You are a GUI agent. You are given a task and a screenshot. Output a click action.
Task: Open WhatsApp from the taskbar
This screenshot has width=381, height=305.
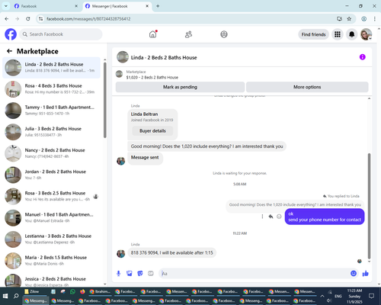click(72, 291)
